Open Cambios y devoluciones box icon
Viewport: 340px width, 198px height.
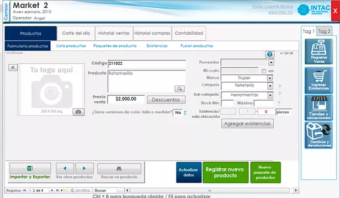click(x=318, y=135)
